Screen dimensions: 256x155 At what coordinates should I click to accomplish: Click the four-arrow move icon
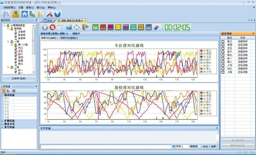77,27
